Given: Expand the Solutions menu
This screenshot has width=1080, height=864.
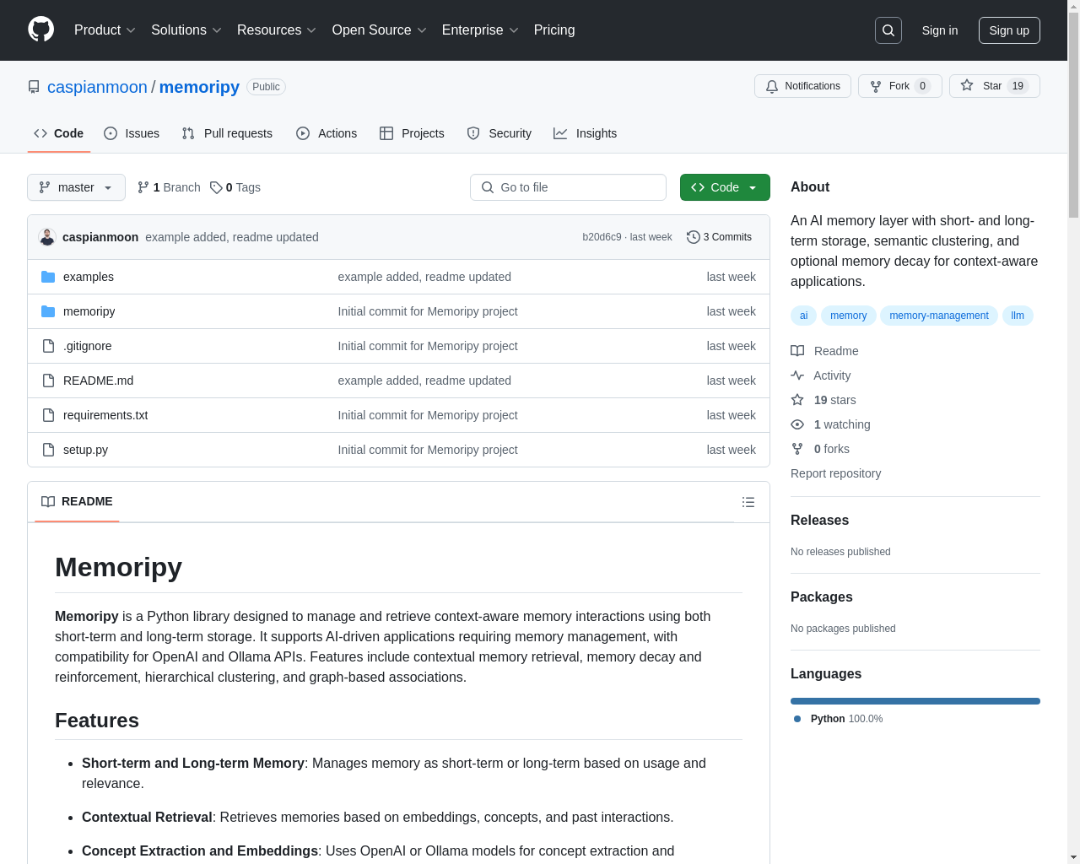Looking at the screenshot, I should 186,30.
